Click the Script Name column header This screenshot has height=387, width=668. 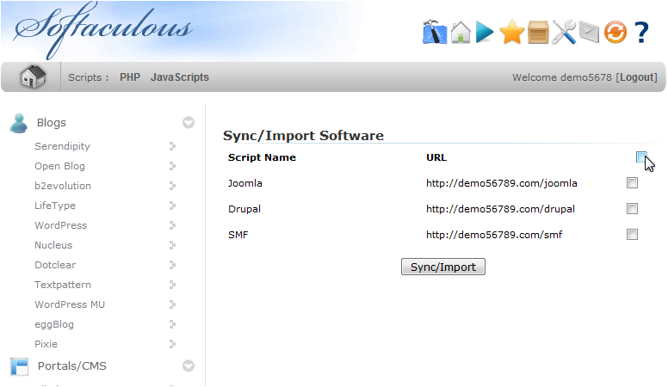(x=262, y=157)
